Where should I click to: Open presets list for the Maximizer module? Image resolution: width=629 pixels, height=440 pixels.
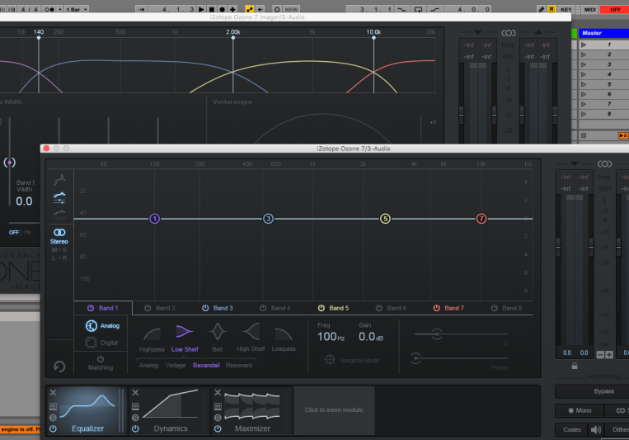point(218,406)
